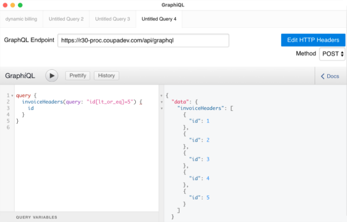Collapse the root JSON result fold arrow
The width and height of the screenshot is (347, 222).
tap(161, 96)
